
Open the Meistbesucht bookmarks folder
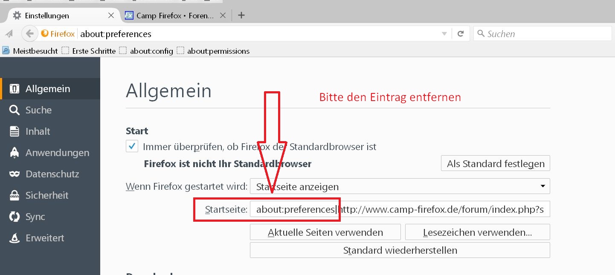(30, 51)
